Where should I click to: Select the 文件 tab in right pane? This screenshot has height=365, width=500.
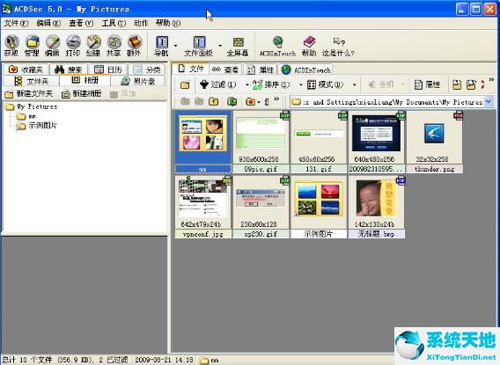pos(191,69)
